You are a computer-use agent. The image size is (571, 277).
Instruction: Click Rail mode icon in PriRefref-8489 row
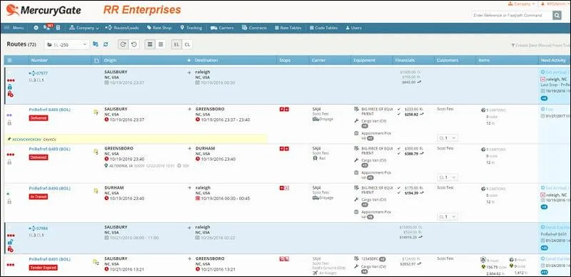pyautogui.click(x=315, y=159)
